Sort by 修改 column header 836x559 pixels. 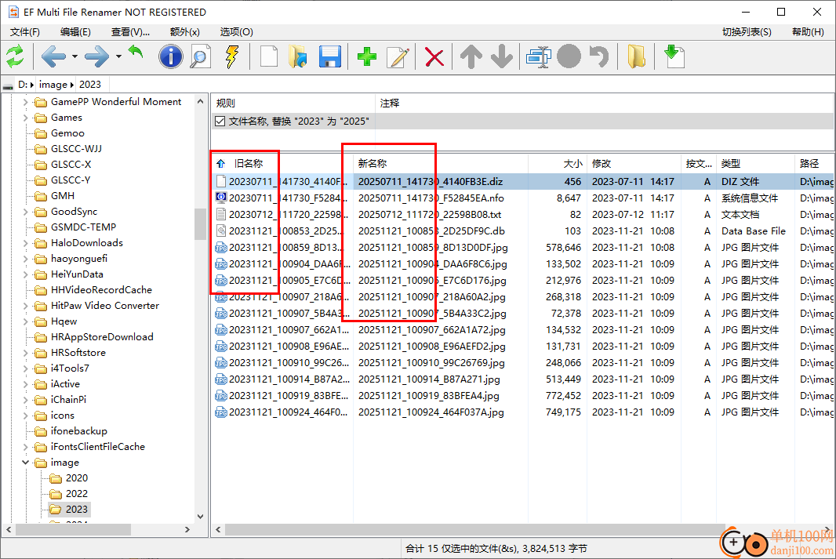[634, 164]
